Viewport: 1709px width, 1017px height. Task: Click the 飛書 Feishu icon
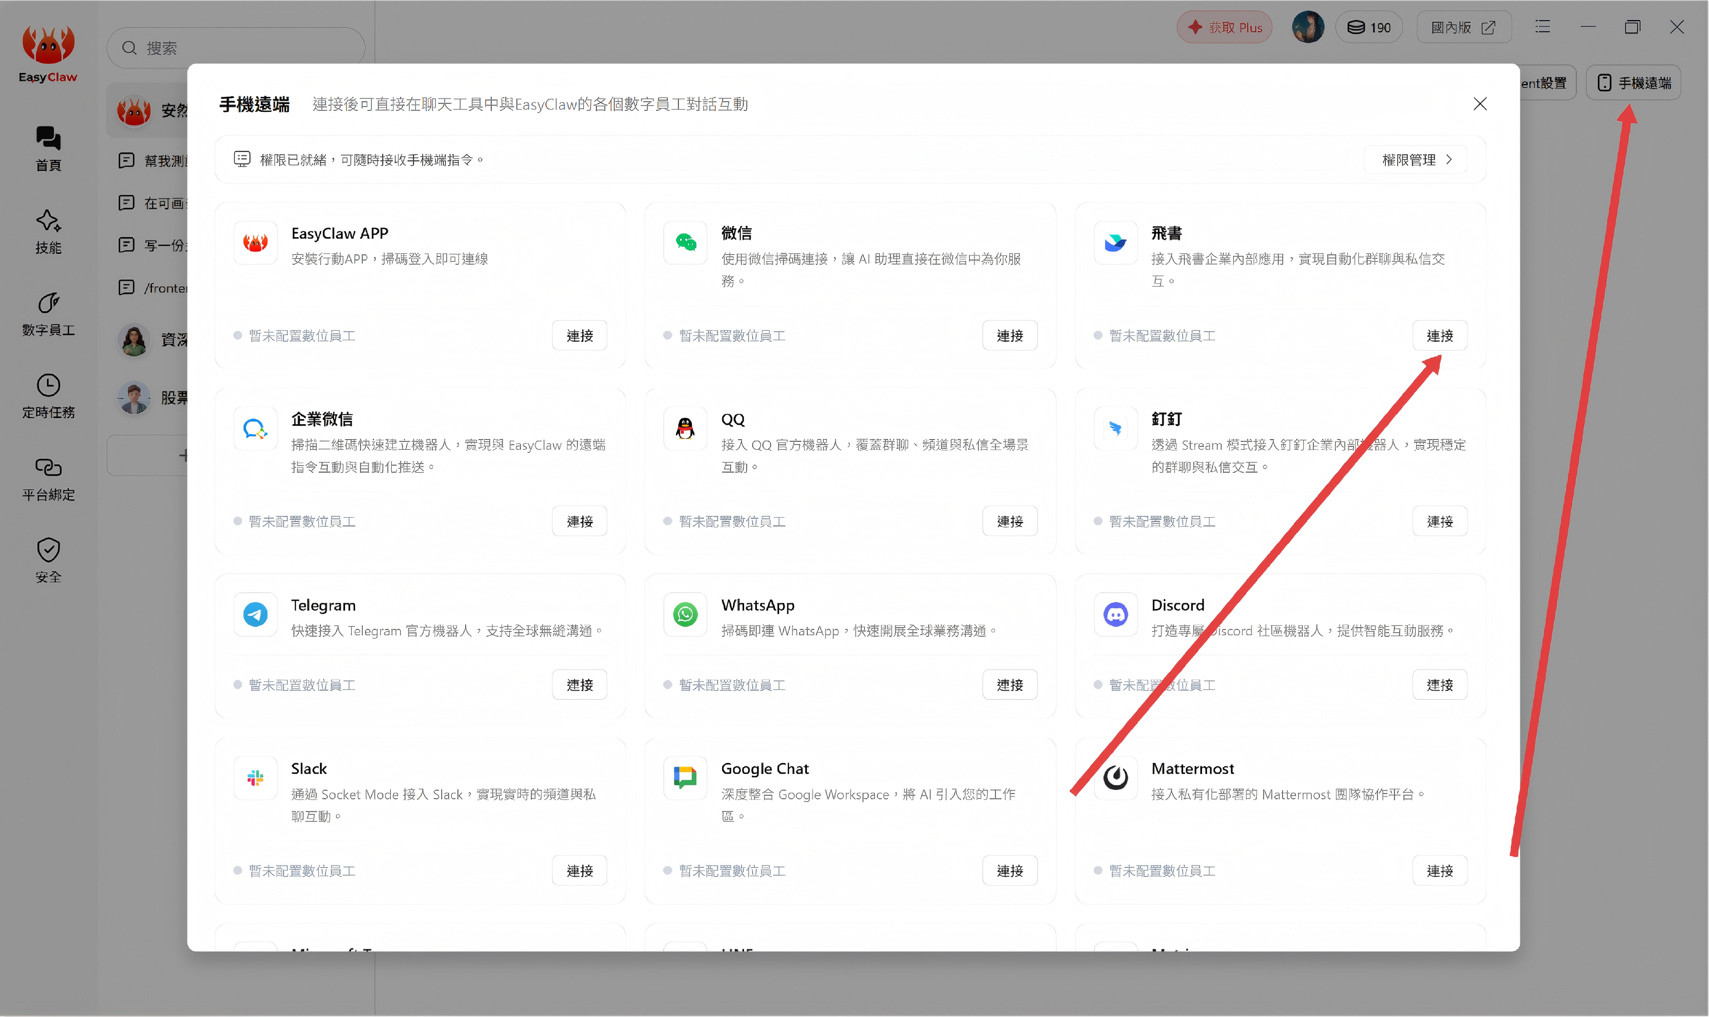1115,243
